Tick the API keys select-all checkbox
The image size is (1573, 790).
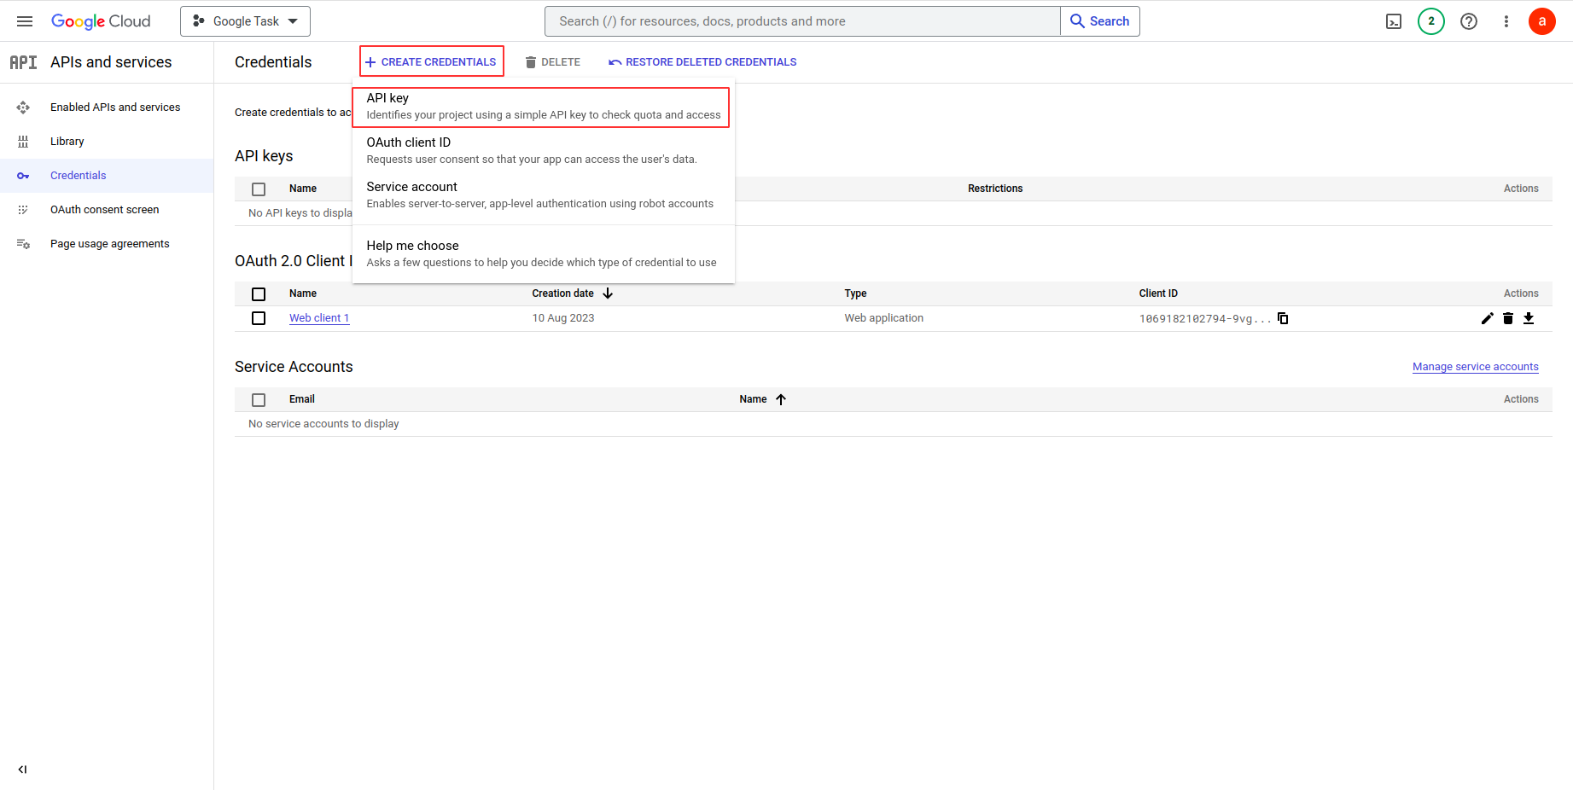pos(259,189)
